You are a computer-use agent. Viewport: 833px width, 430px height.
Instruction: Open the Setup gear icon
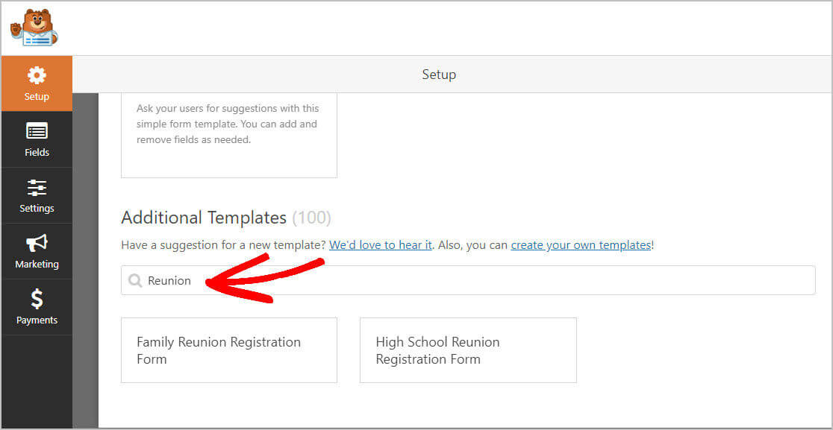point(37,76)
